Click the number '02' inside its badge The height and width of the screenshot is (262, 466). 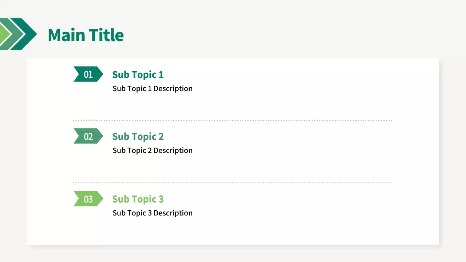tap(88, 136)
